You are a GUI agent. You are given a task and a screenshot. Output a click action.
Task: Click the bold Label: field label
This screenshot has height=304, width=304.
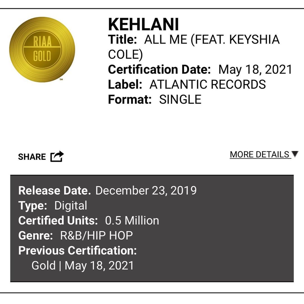click(125, 84)
